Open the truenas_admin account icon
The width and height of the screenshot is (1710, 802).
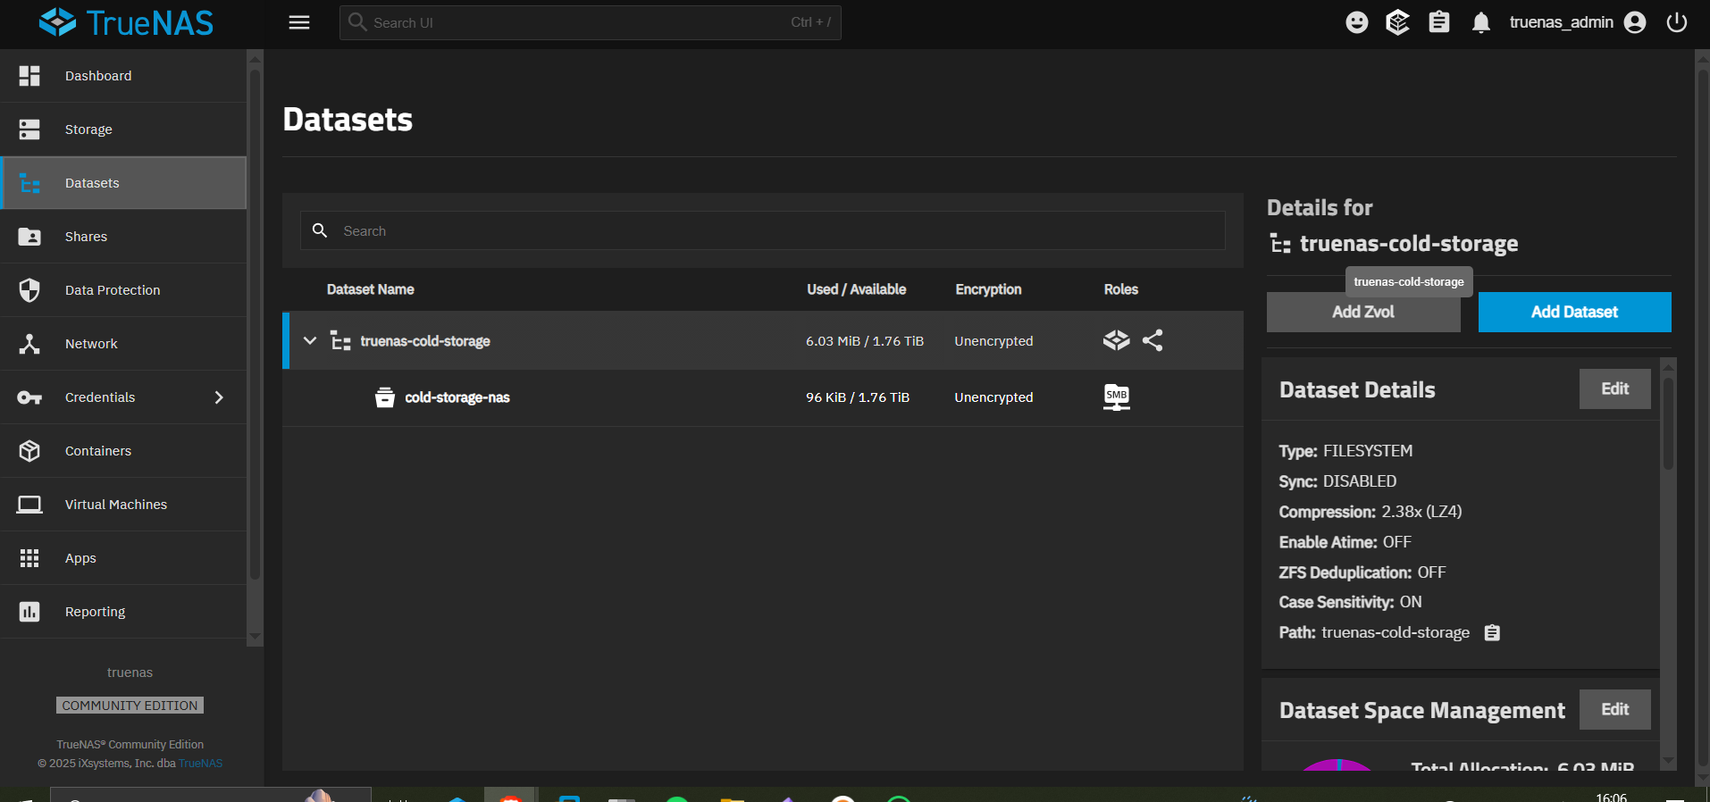tap(1635, 22)
